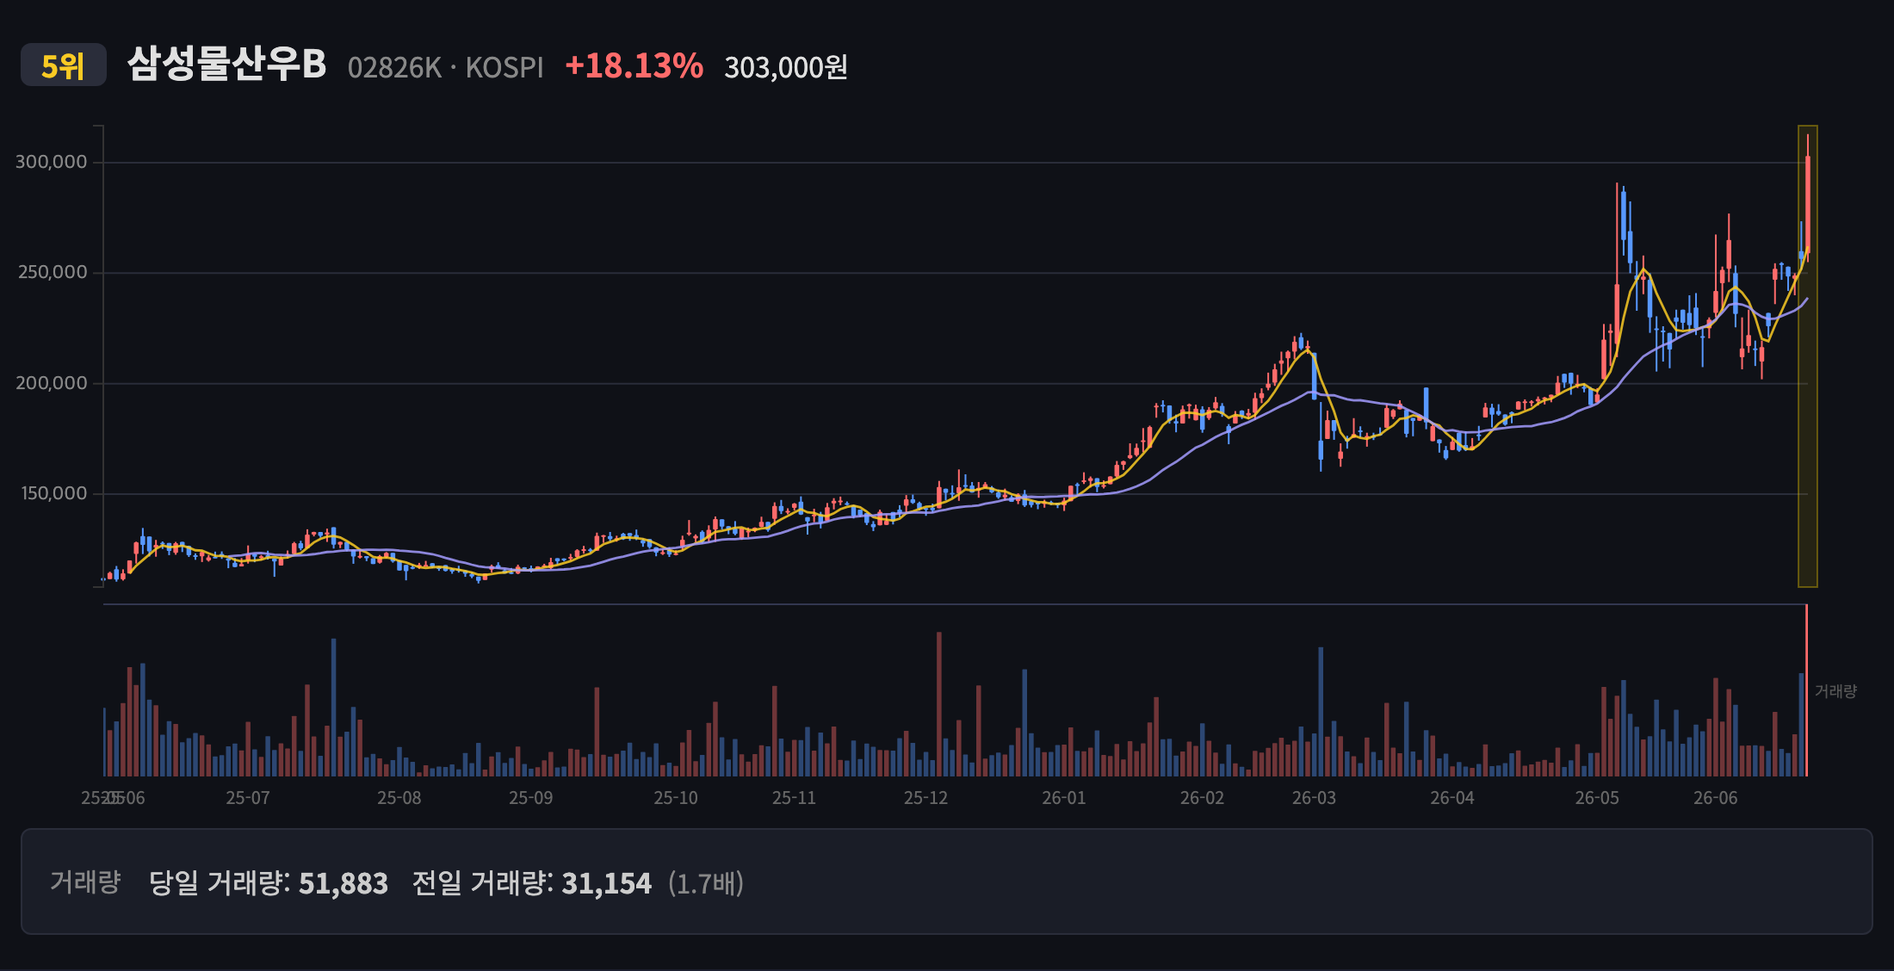Screen dimensions: 1894x971
Task: Click the highlighted latest candlestick column
Action: [x=1808, y=356]
